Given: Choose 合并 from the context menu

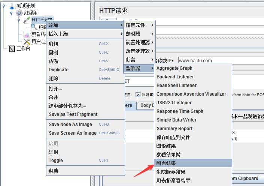Looking at the screenshot, I should click(85, 97).
